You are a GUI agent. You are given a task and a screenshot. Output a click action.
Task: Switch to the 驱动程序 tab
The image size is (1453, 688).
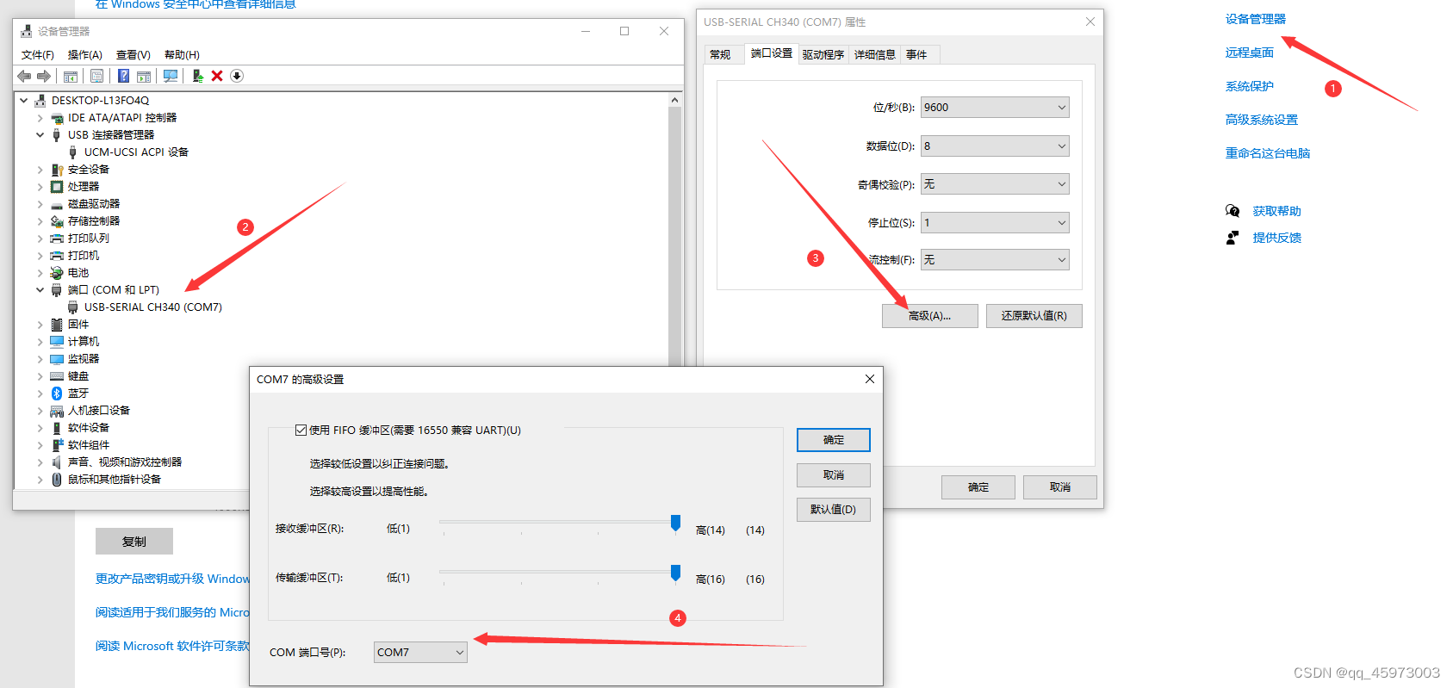coord(823,55)
